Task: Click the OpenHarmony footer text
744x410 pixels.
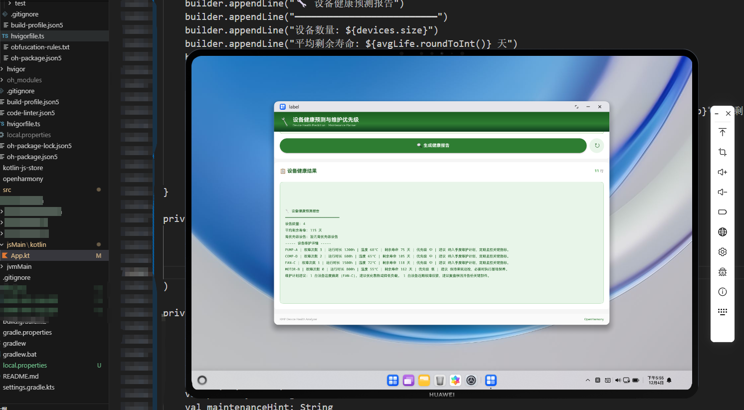Action: point(594,319)
